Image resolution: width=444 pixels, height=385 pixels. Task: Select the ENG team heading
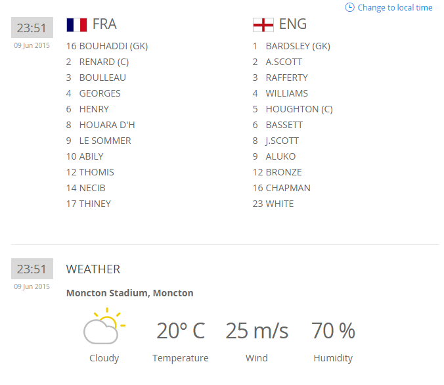(292, 24)
